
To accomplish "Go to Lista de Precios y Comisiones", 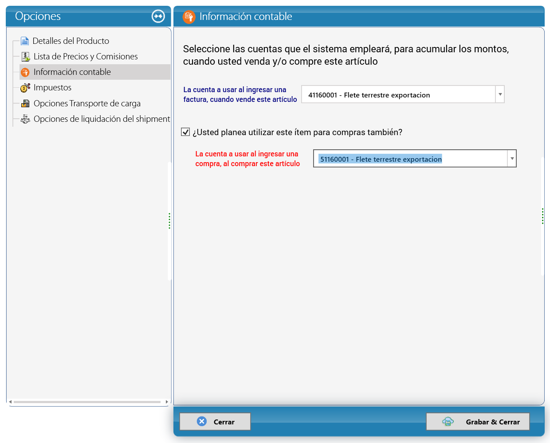I will pyautogui.click(x=86, y=57).
